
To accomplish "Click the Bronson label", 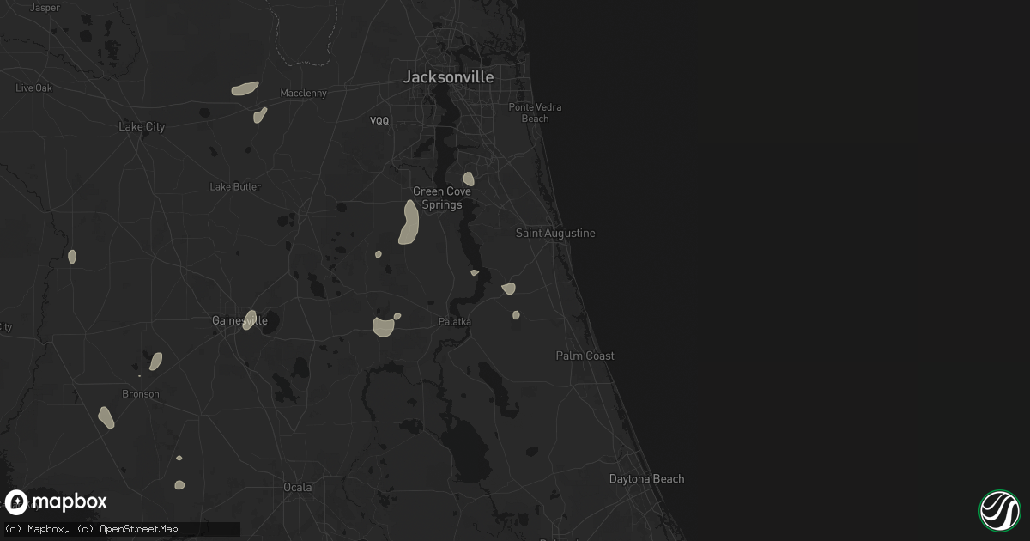I will pos(141,394).
